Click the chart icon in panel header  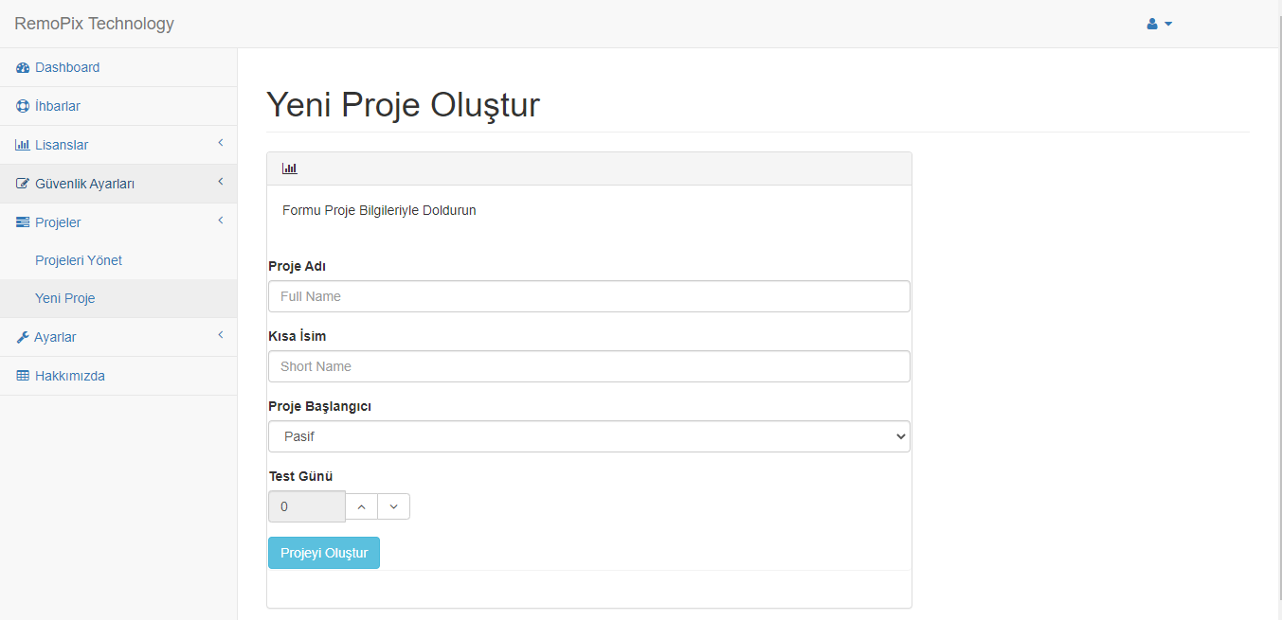pos(290,168)
